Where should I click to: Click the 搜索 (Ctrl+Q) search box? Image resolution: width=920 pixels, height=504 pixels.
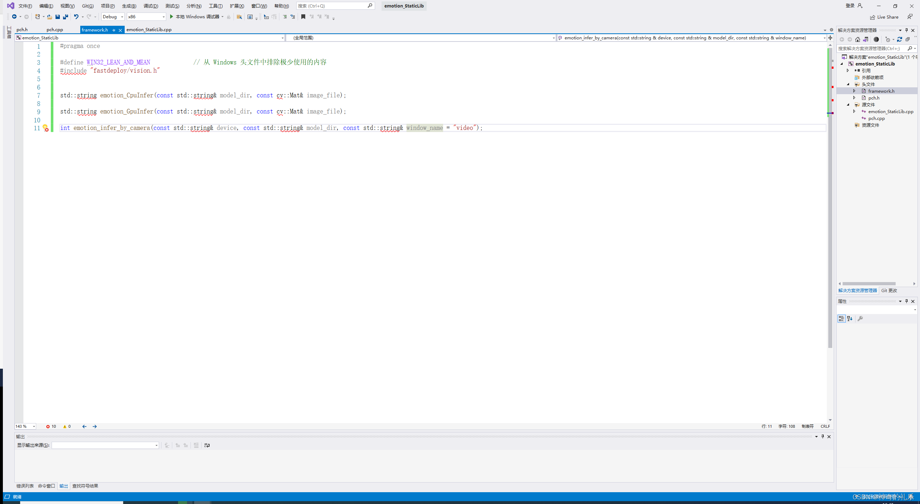335,6
